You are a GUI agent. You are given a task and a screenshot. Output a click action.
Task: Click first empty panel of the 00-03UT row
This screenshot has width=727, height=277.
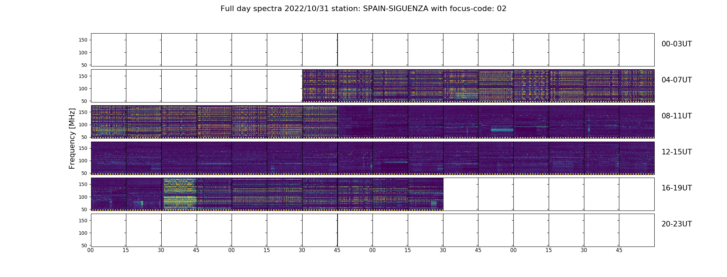pos(109,50)
